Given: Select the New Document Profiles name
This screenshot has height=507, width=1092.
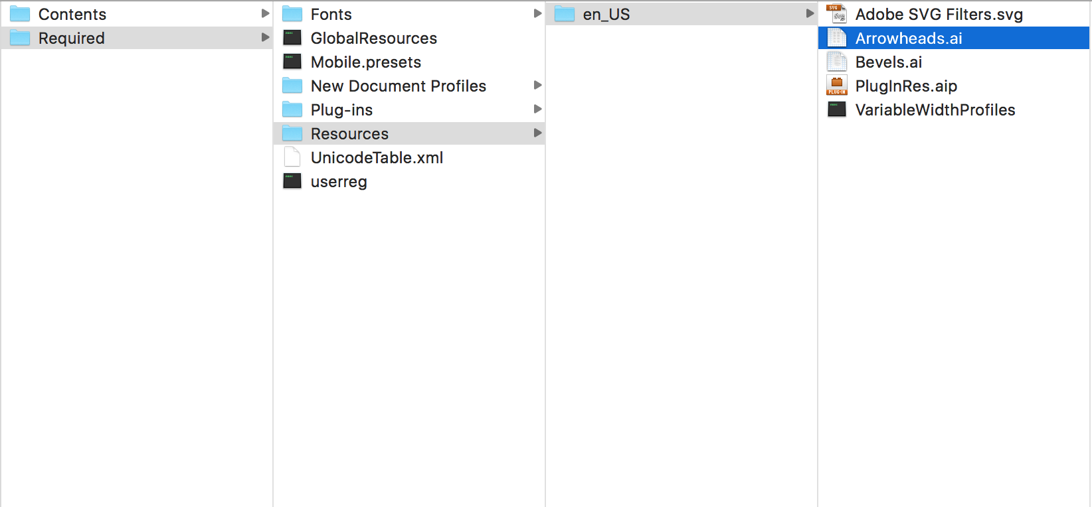Looking at the screenshot, I should pos(399,86).
